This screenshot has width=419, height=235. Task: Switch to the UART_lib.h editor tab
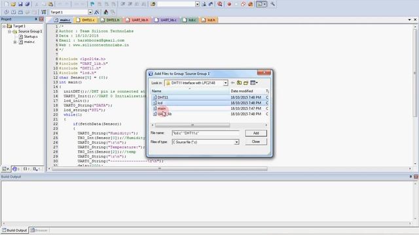pyautogui.click(x=137, y=20)
